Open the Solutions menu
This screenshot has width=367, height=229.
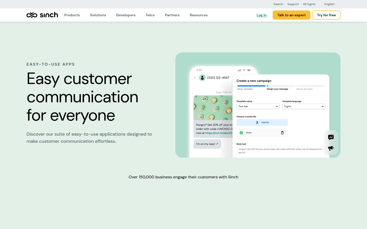click(x=98, y=15)
